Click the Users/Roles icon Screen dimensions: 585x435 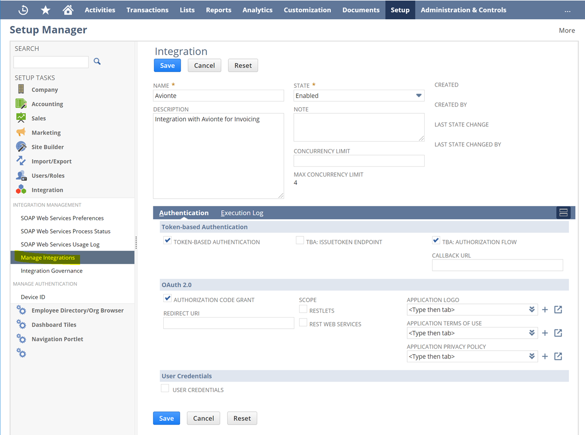coord(21,176)
